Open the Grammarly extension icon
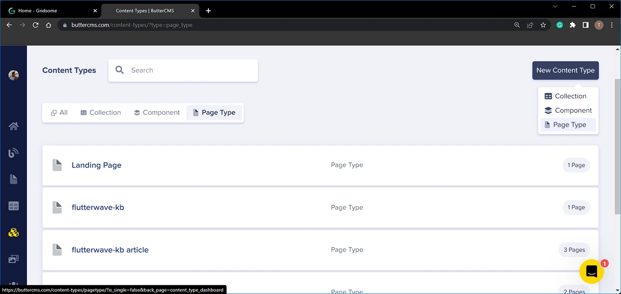This screenshot has height=294, width=621. coord(559,25)
